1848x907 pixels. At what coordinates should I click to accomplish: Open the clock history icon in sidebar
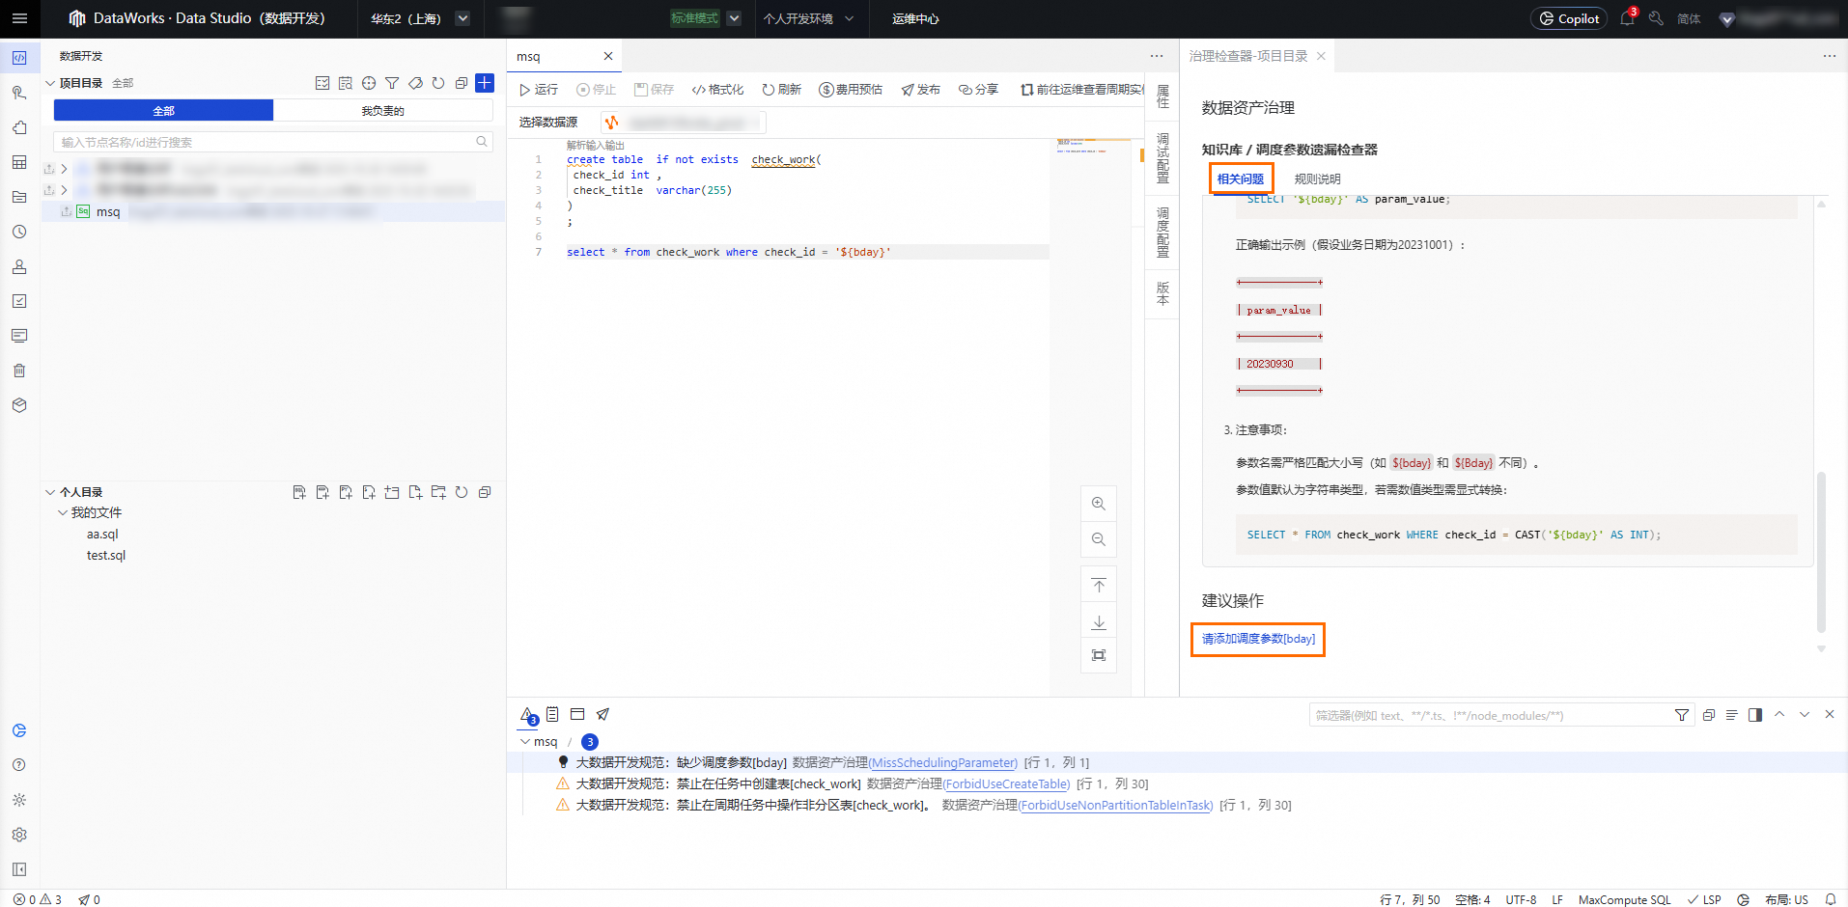[19, 232]
